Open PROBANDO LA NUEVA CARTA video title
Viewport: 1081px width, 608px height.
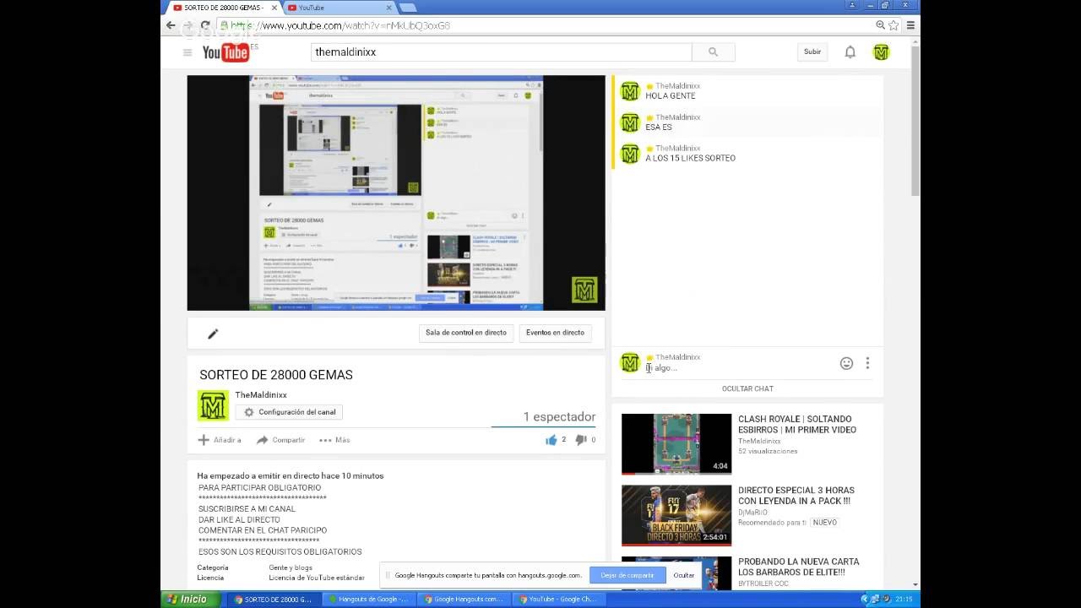pyautogui.click(x=799, y=567)
